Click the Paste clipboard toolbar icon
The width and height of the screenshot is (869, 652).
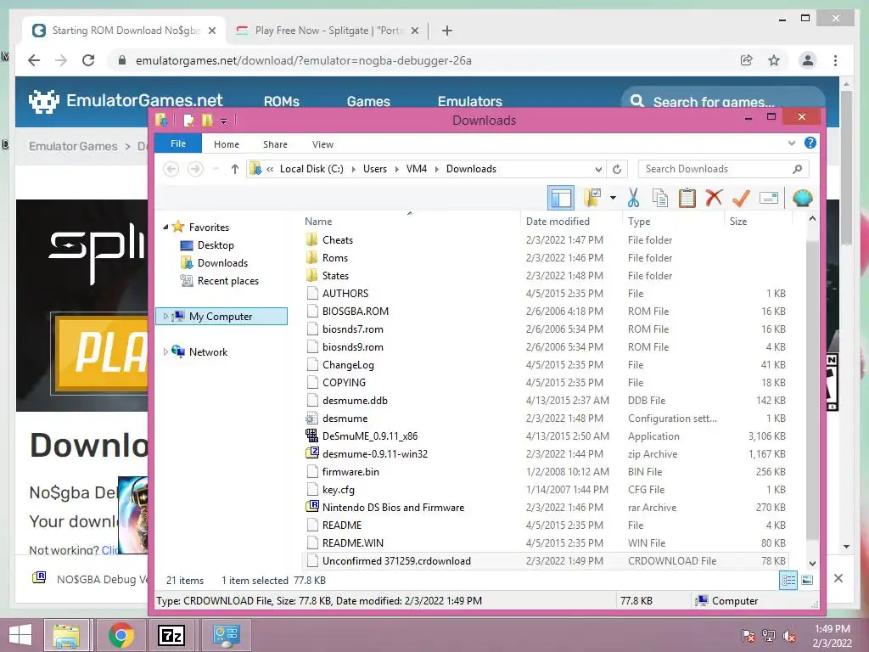tap(687, 198)
